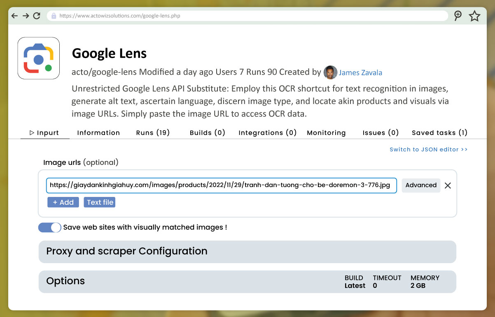495x317 pixels.
Task: Click the Google Lens logo icon
Action: (x=39, y=58)
